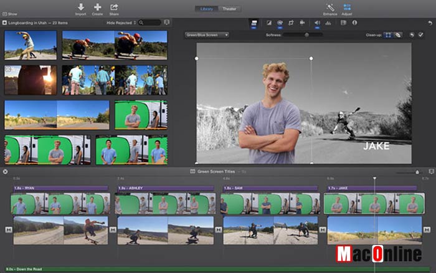Open timeline settings icon beside zoom slider
The width and height of the screenshot is (436, 273).
(431, 171)
